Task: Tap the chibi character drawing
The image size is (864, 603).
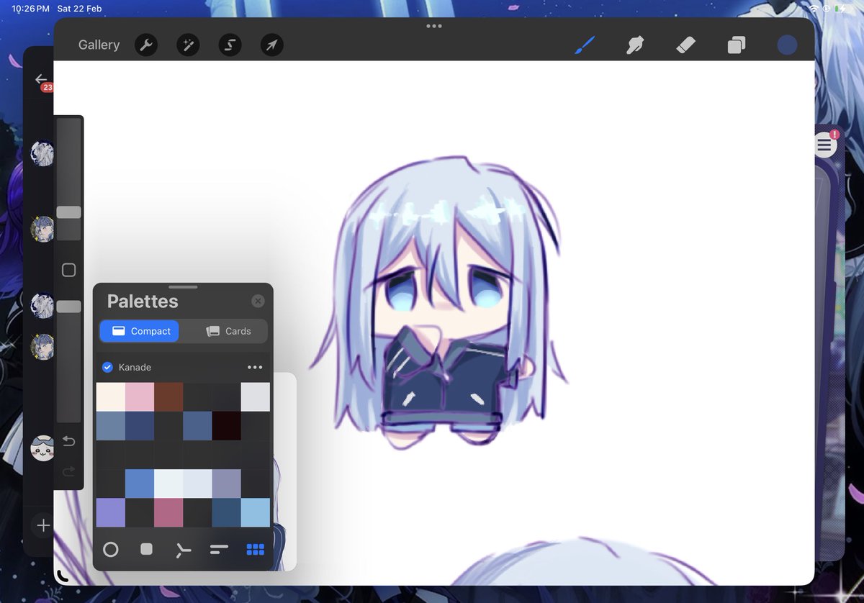Action: pyautogui.click(x=439, y=302)
